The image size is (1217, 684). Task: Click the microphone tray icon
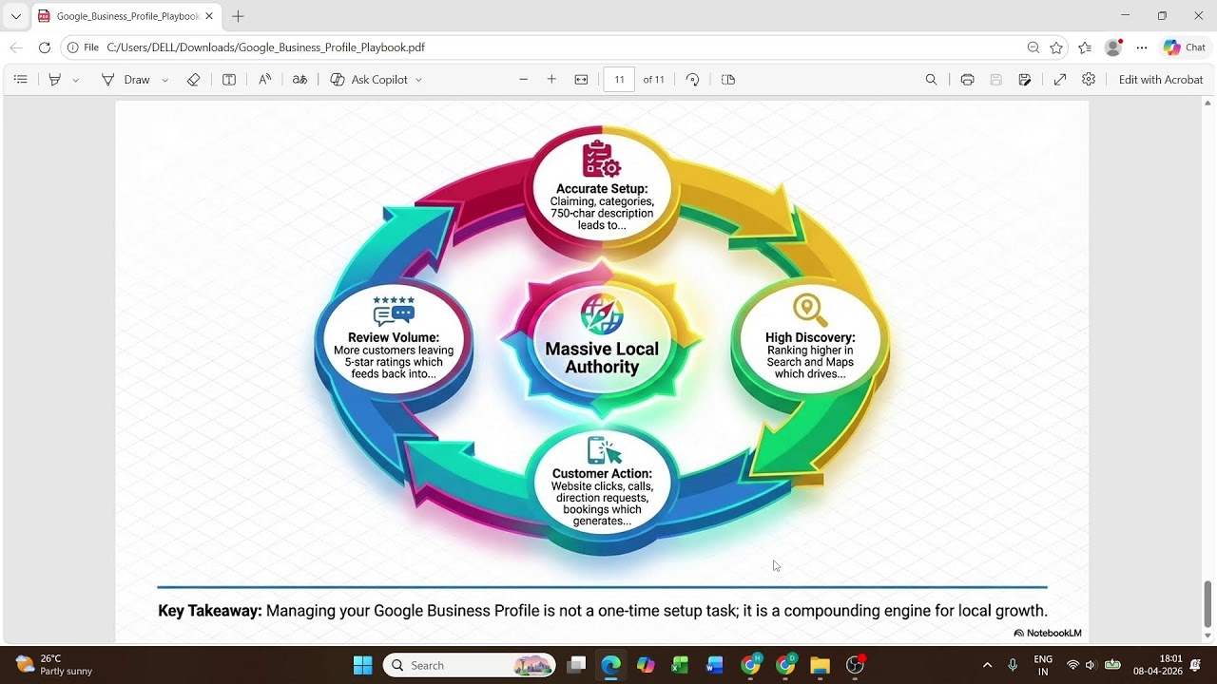coord(1013,665)
